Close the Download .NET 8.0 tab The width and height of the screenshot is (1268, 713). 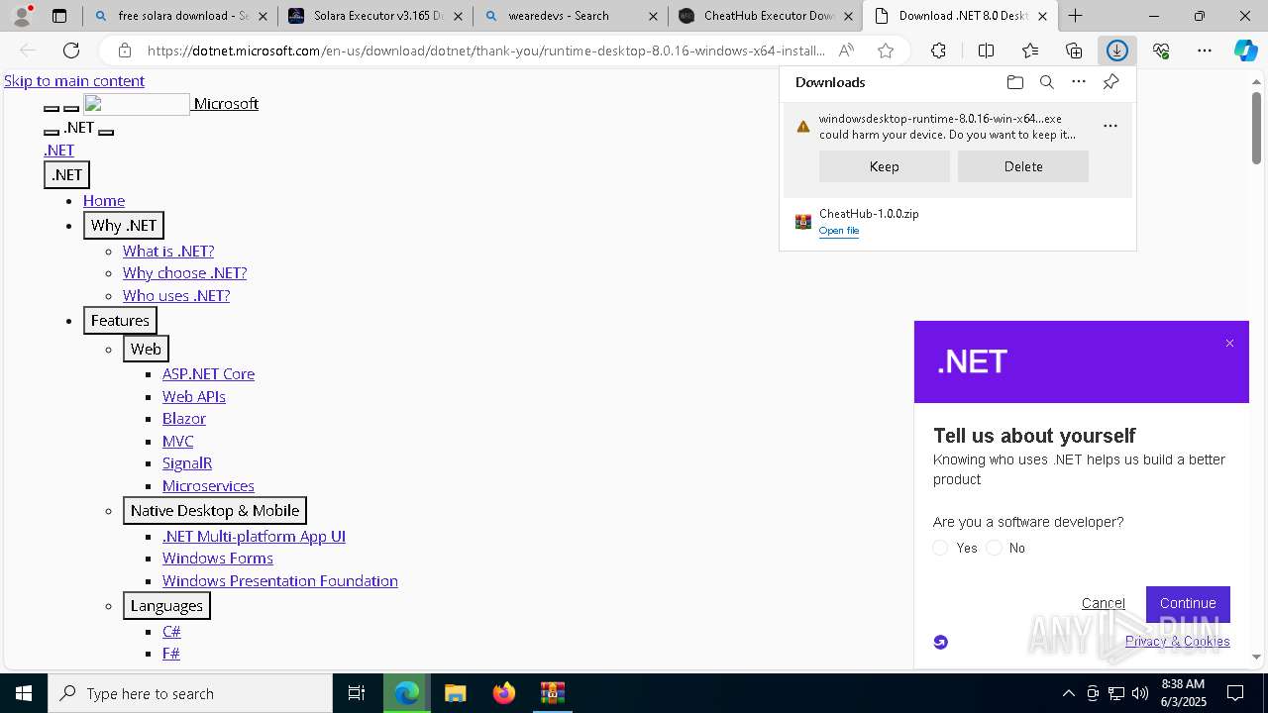[x=1042, y=16]
